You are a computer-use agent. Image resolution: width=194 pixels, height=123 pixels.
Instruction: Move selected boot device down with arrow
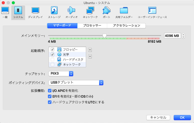[x=90, y=56]
